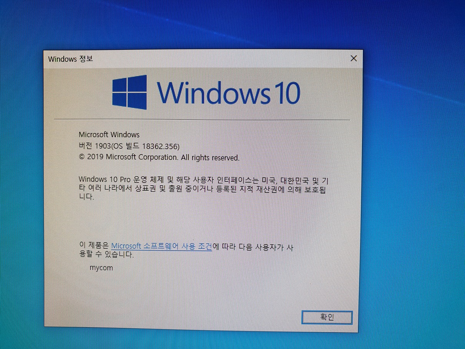Click the Microsoft Windows text line
Screen dimensions: 465x349
[x=109, y=135]
